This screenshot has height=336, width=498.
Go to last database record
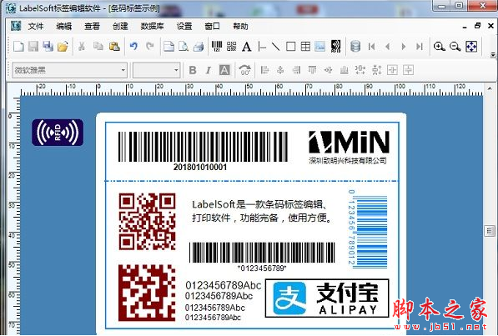click(420, 47)
